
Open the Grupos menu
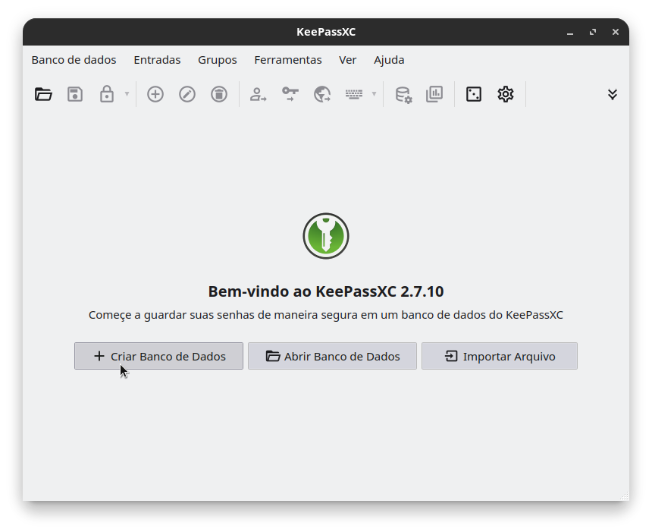(x=218, y=60)
